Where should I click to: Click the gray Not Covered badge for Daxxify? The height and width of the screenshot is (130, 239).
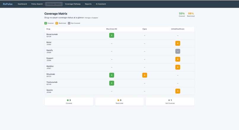coord(178,51)
